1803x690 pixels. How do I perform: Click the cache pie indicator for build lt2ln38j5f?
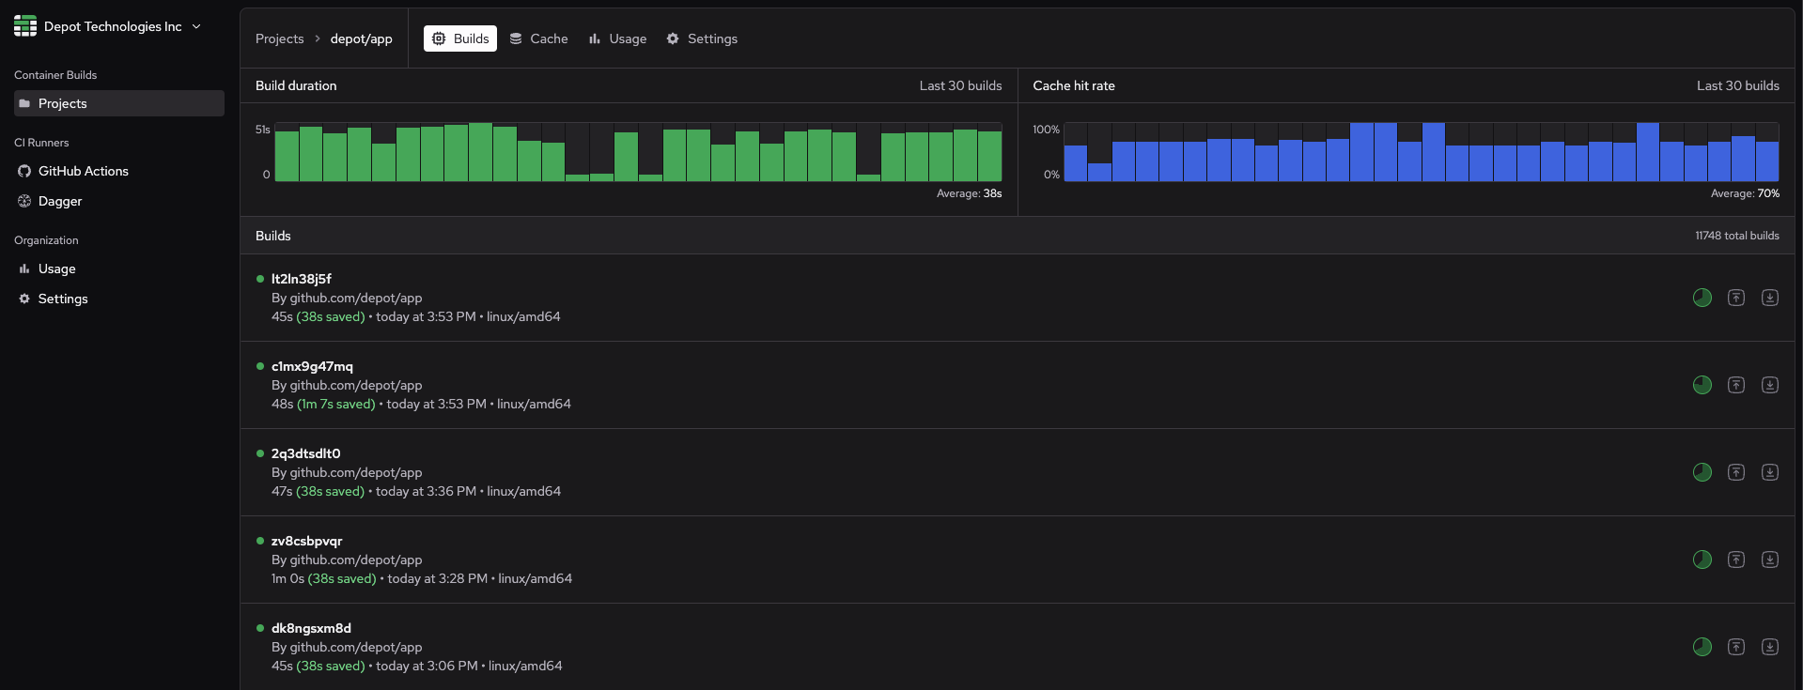pyautogui.click(x=1702, y=298)
